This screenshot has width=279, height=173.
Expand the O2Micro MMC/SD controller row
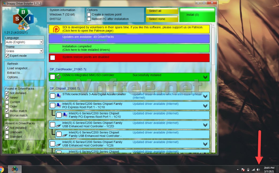click(205, 77)
